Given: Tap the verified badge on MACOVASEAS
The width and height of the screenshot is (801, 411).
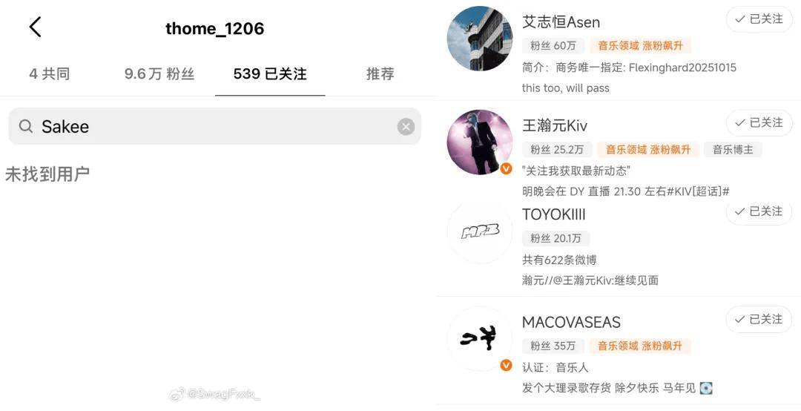Looking at the screenshot, I should (506, 365).
